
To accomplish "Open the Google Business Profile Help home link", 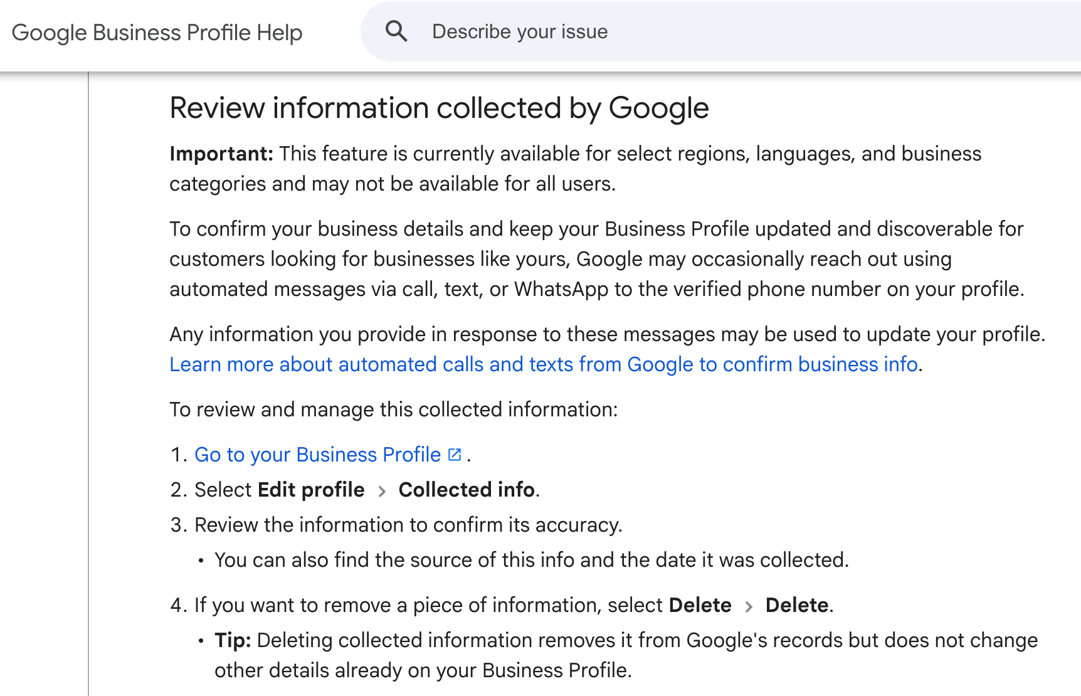I will coord(157,33).
